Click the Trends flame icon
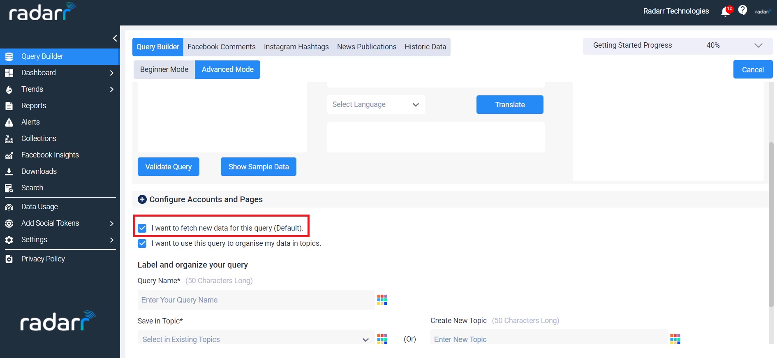Viewport: 777px width, 358px height. [x=9, y=90]
